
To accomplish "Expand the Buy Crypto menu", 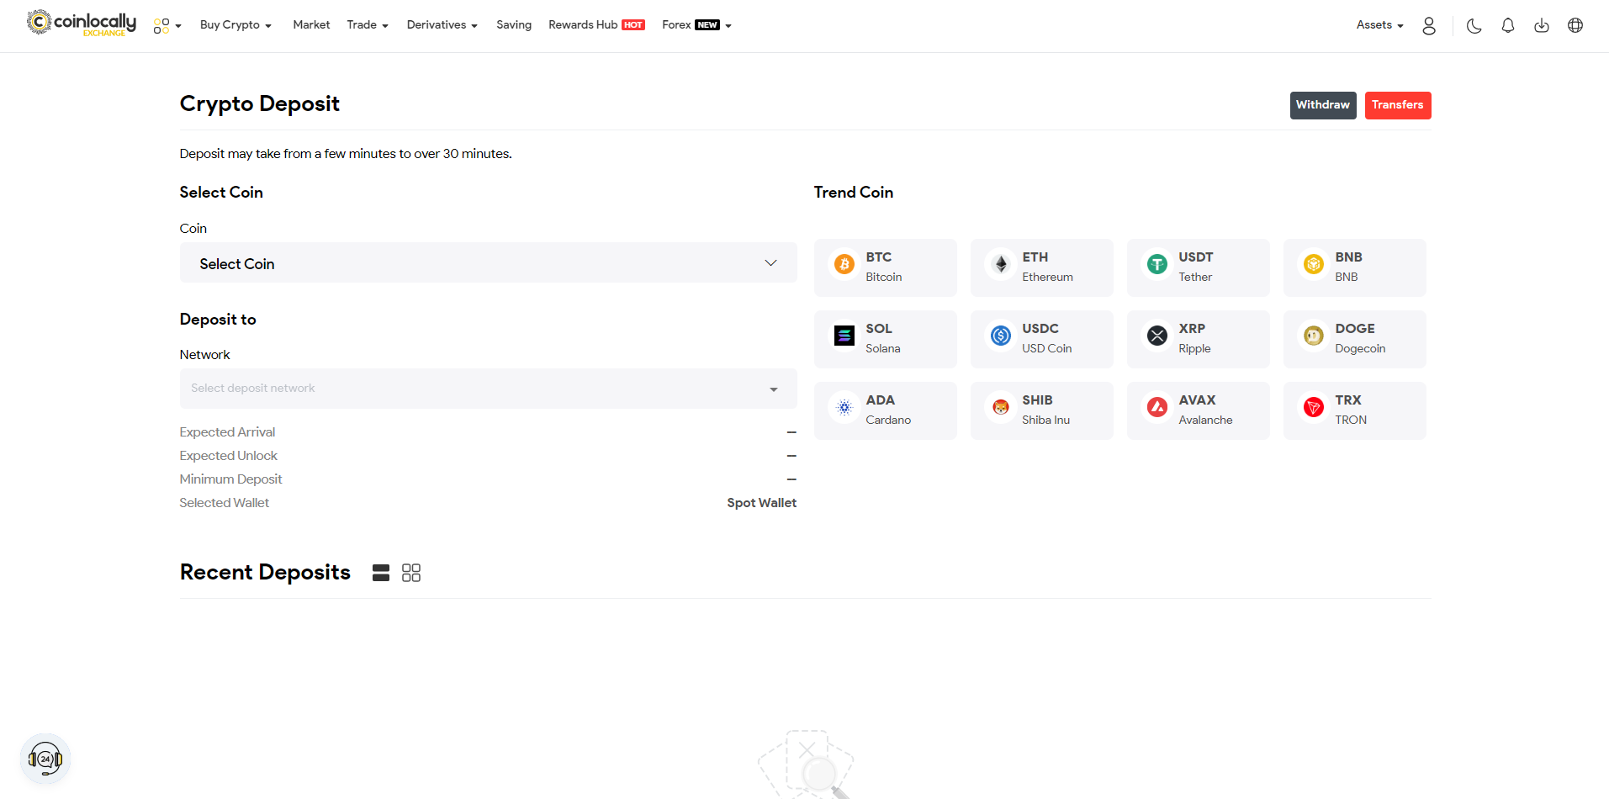I will 236,25.
